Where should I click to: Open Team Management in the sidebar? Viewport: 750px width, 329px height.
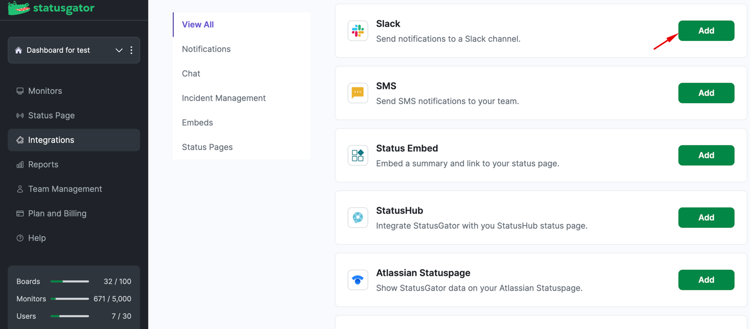pyautogui.click(x=64, y=189)
